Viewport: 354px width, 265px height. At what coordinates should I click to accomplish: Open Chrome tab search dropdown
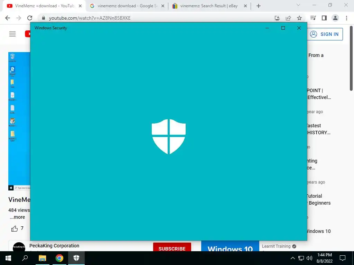click(298, 5)
